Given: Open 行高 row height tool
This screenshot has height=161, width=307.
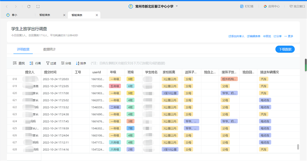Looking at the screenshot, I should [x=35, y=63].
